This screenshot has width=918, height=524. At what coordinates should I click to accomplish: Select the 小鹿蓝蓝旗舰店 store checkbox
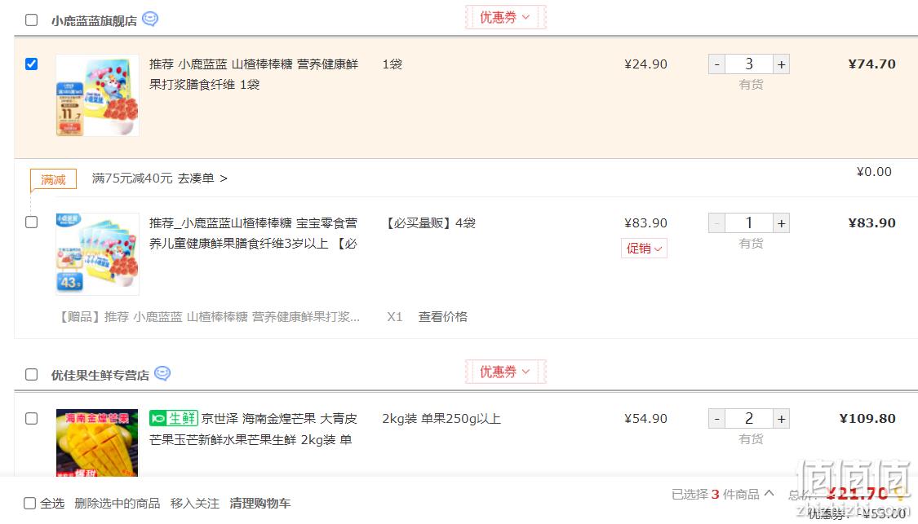[x=32, y=20]
